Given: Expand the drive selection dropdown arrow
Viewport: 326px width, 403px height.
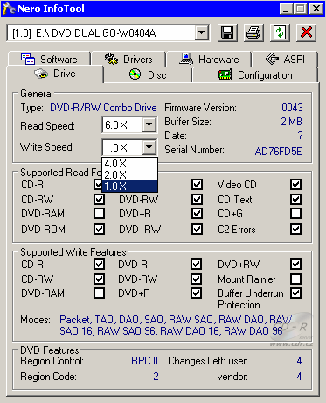Looking at the screenshot, I should tap(202, 32).
